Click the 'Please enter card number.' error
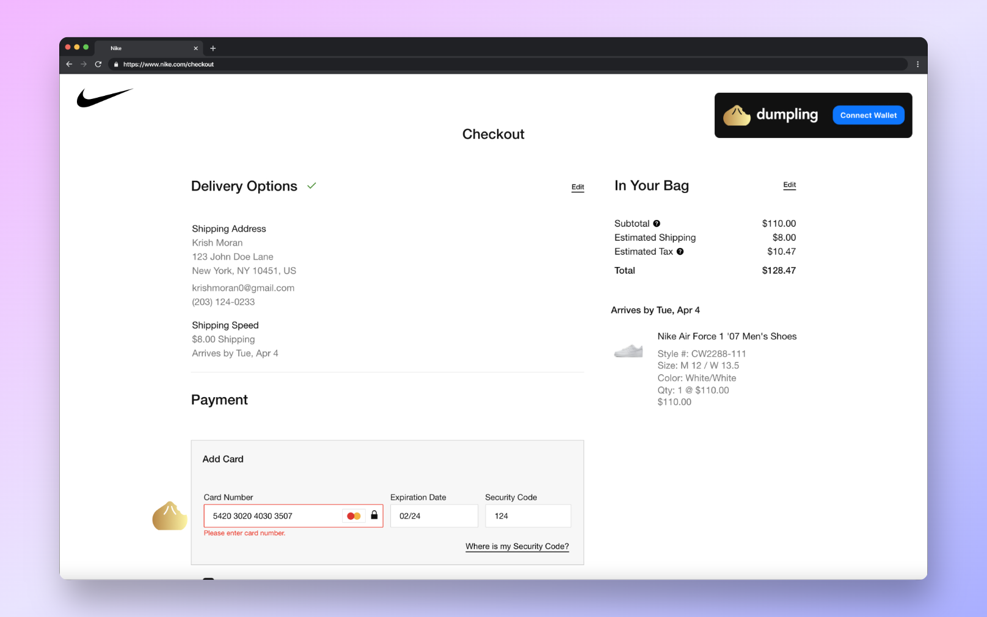 pyautogui.click(x=244, y=533)
